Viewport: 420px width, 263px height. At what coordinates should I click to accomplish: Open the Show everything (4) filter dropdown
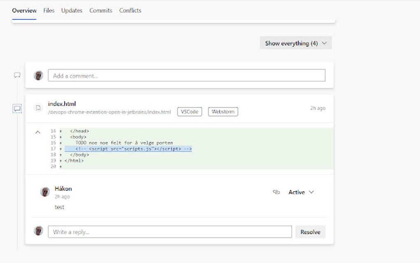coord(296,43)
